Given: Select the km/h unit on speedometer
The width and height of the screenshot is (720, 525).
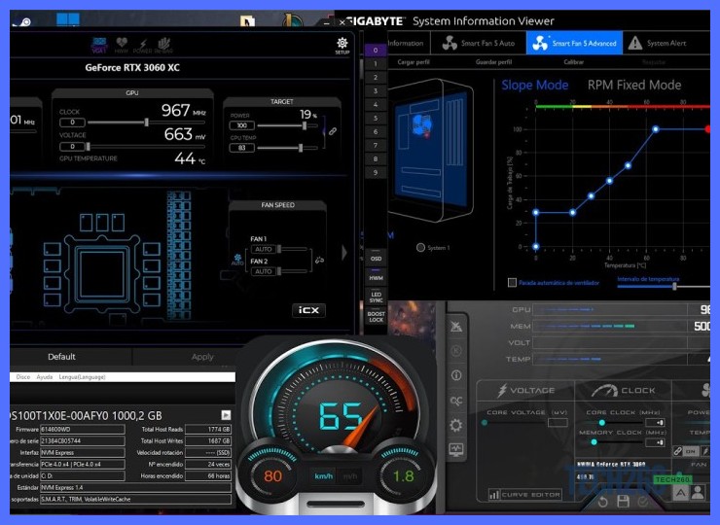Looking at the screenshot, I should [x=323, y=476].
